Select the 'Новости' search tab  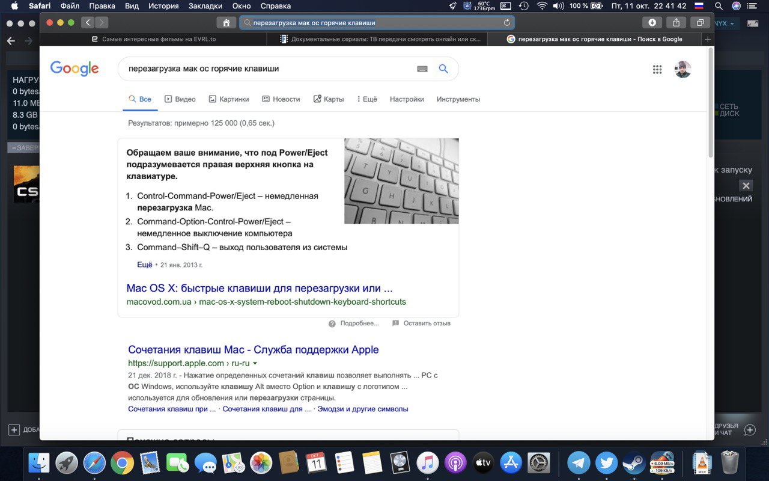pyautogui.click(x=281, y=99)
